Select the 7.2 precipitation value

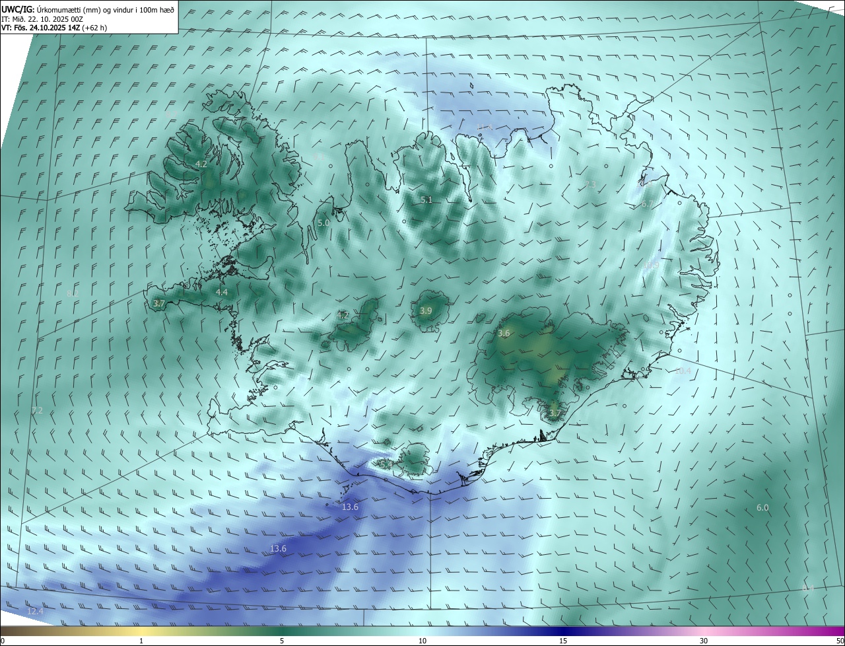[37, 411]
